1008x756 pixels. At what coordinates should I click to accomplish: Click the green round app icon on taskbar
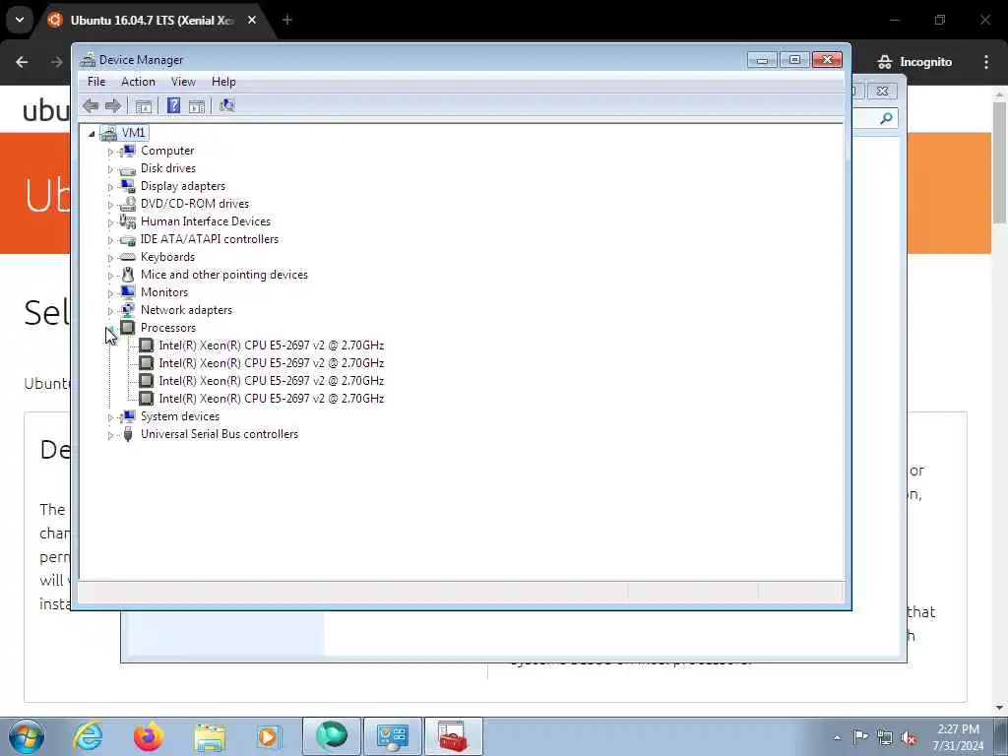tap(332, 736)
